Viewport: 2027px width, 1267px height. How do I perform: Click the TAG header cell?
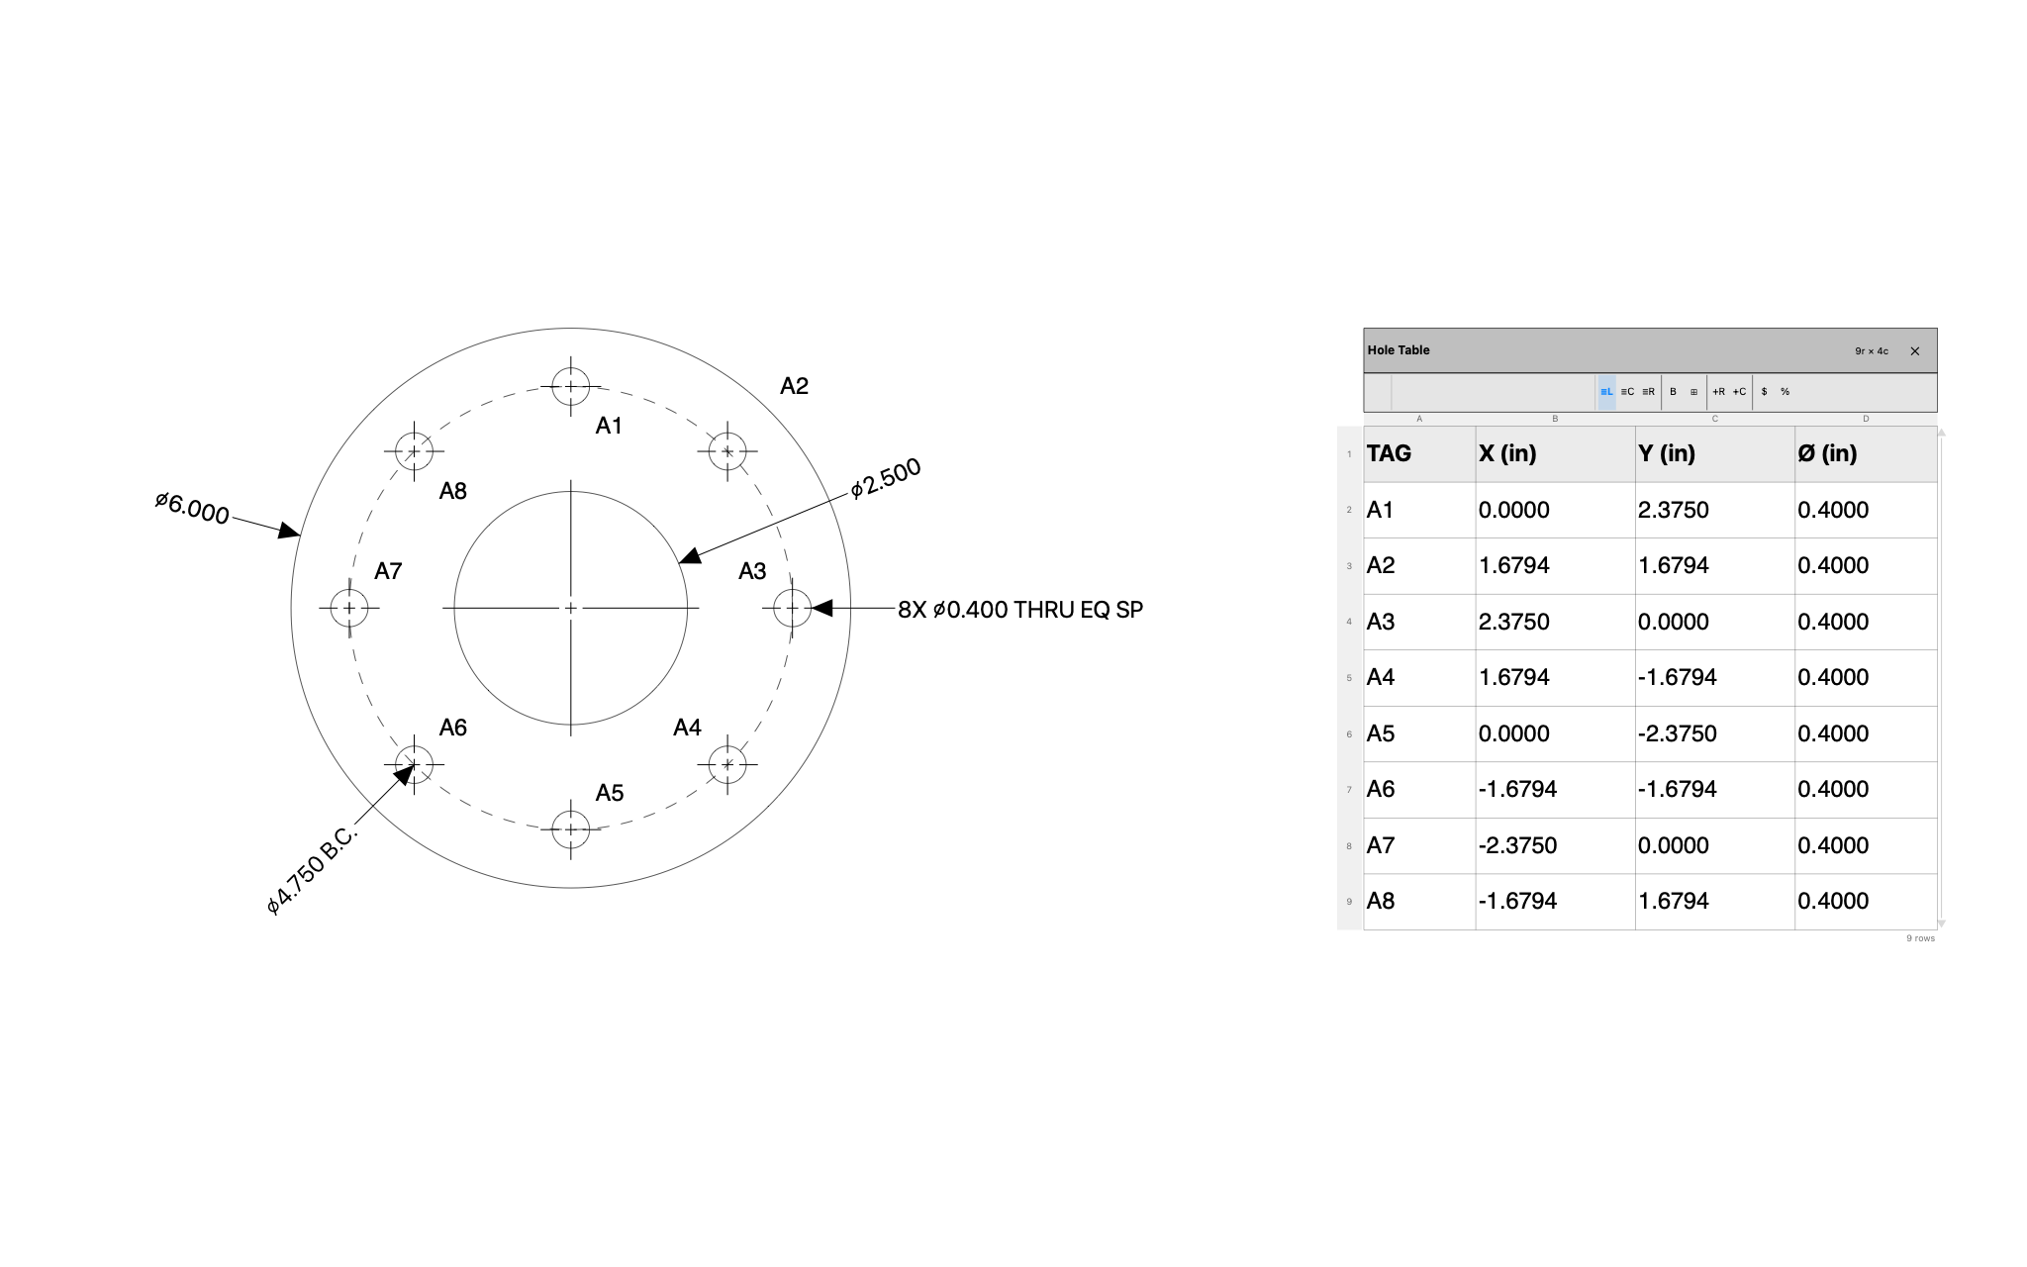tap(1419, 454)
